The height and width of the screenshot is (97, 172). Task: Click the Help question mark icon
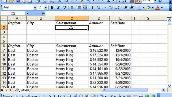pos(160,1)
